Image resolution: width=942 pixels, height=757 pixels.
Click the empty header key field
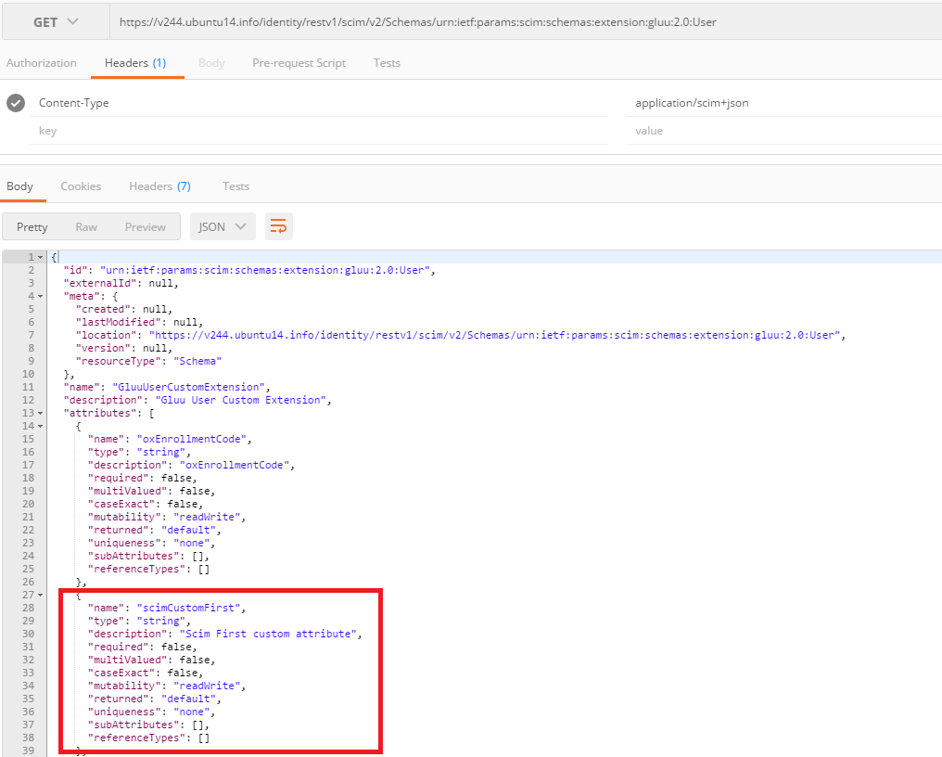315,131
